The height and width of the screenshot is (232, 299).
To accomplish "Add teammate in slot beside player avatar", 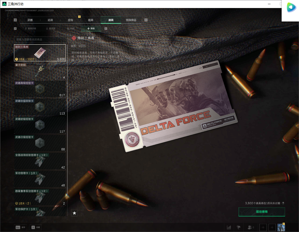I will point(272,227).
